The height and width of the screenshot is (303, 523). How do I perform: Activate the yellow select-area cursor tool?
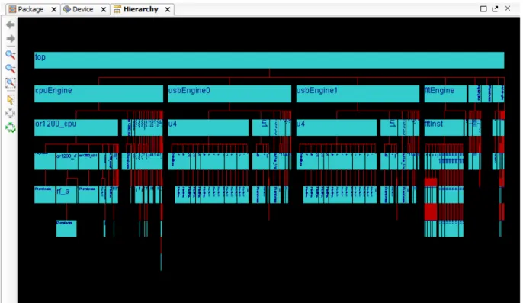point(11,99)
